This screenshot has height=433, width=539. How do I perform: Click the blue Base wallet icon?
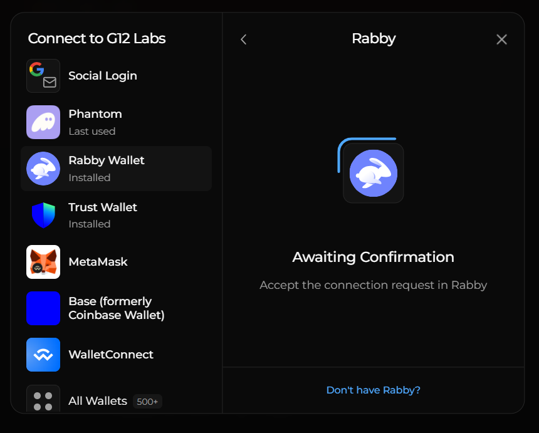pos(43,308)
